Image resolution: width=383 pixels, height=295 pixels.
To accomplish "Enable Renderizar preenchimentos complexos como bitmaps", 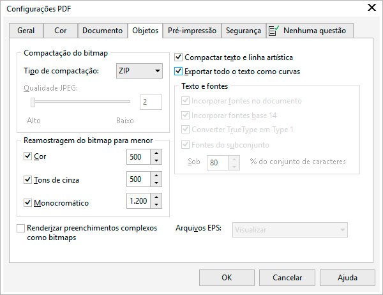I will [x=21, y=228].
